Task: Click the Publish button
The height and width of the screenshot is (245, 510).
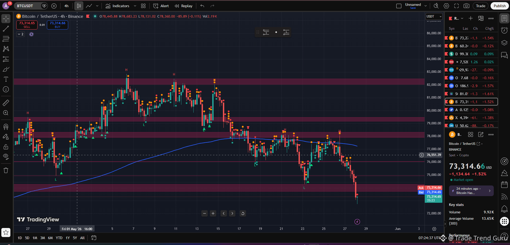Action: (500, 6)
